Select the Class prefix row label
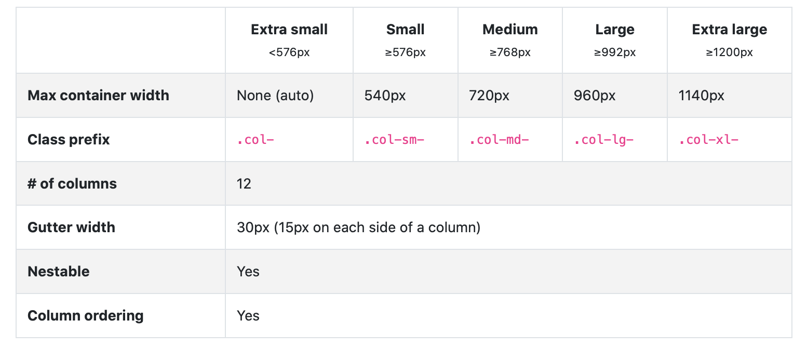 click(69, 140)
